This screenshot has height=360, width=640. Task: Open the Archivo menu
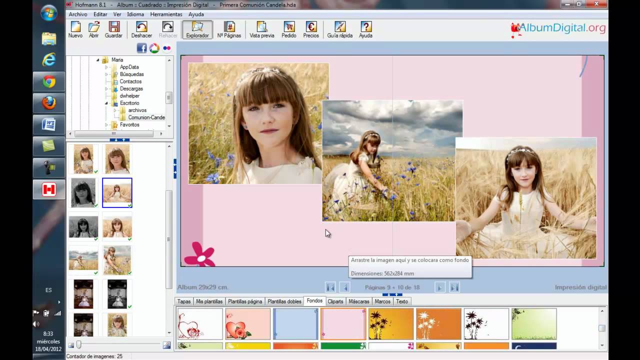78,14
